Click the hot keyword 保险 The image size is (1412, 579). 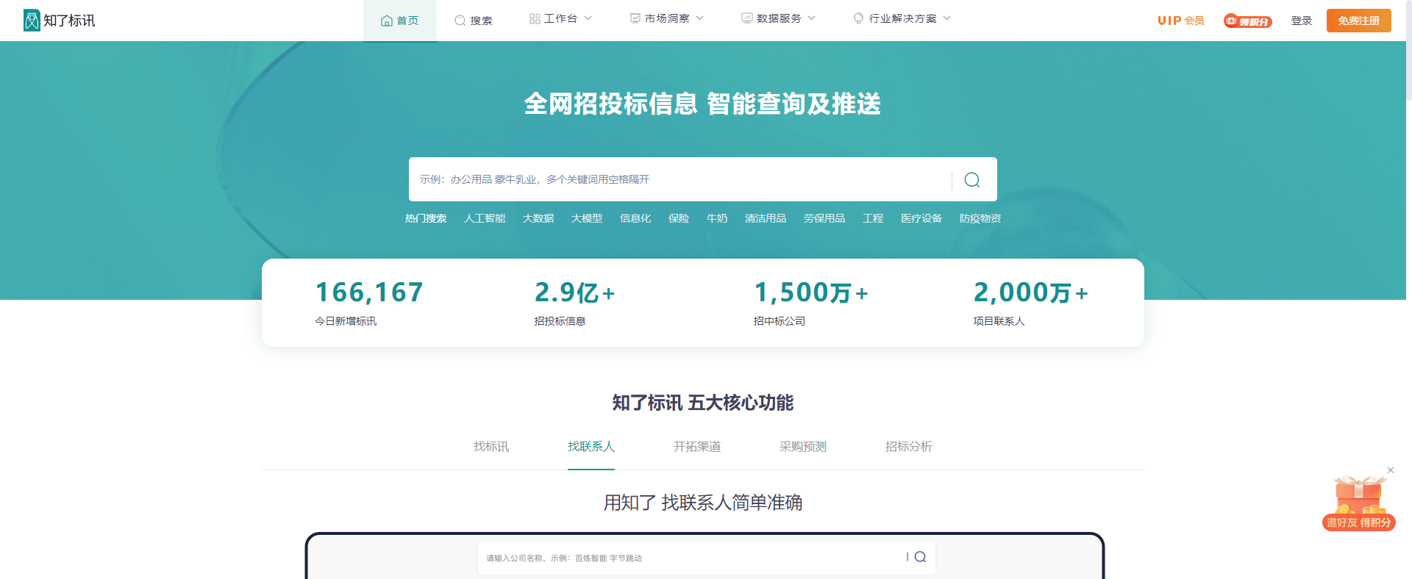(679, 218)
